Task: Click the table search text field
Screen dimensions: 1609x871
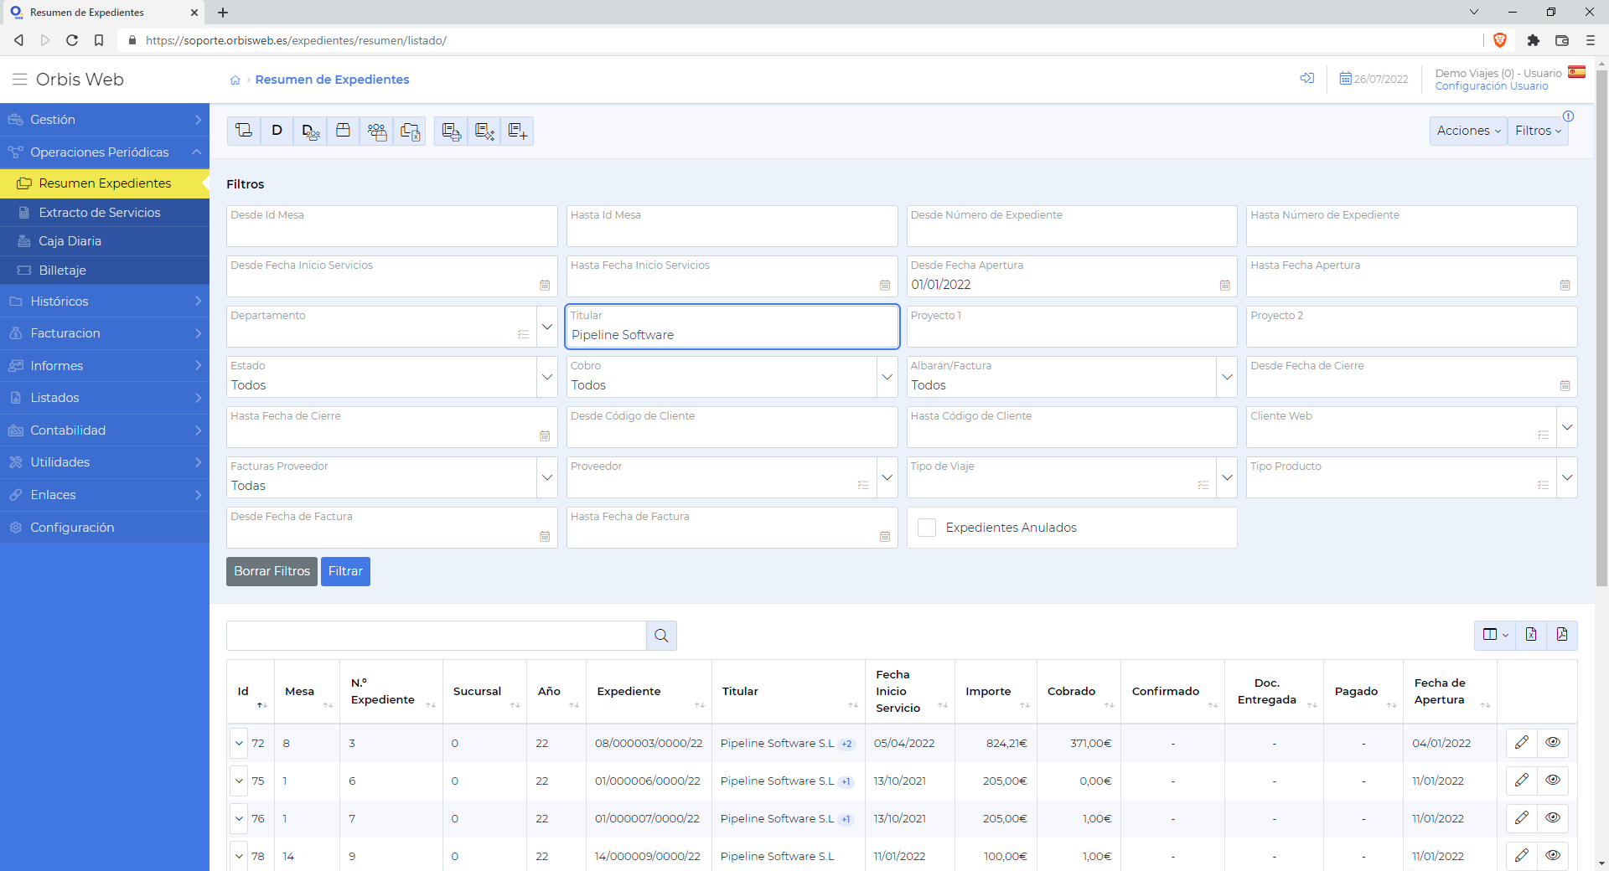Action: (437, 636)
